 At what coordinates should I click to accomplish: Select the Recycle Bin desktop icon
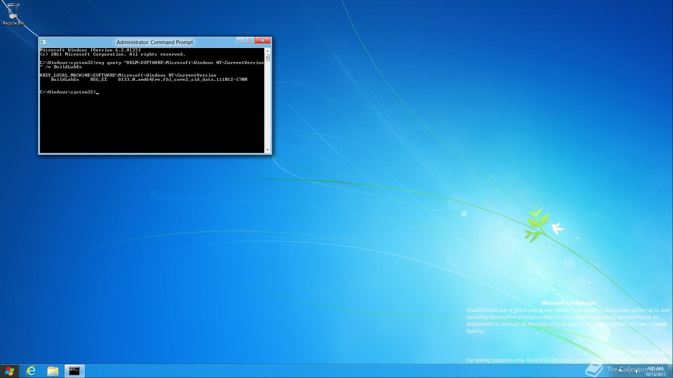(x=13, y=14)
